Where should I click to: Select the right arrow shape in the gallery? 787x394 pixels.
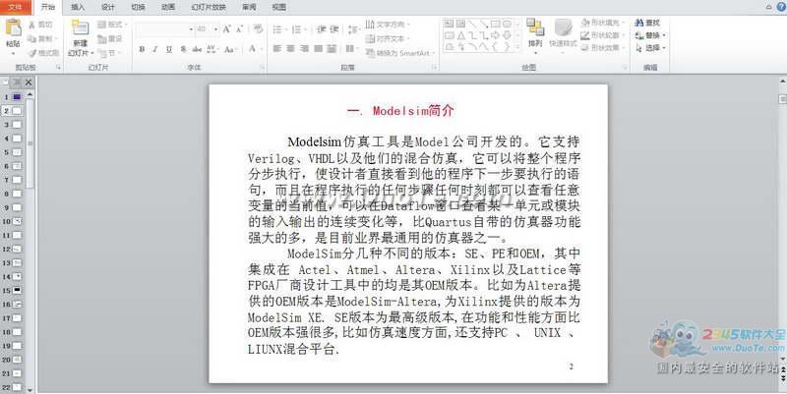click(496, 35)
